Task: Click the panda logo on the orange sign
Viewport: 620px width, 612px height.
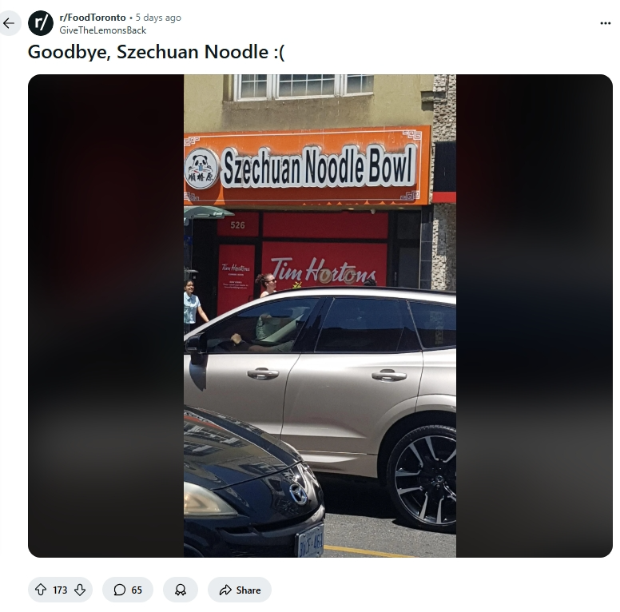Action: click(x=201, y=169)
